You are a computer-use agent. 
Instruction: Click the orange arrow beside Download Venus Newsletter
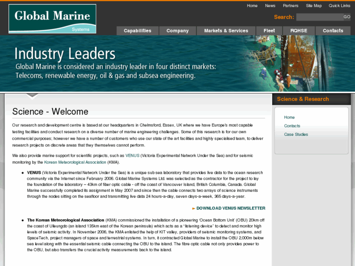pos(193,208)
